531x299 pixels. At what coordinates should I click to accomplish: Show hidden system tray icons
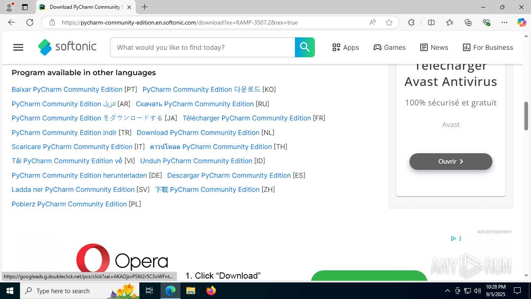point(447,291)
